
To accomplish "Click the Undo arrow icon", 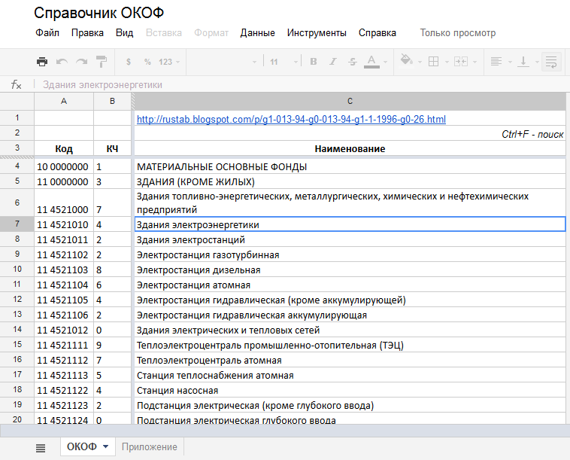I will 62,62.
